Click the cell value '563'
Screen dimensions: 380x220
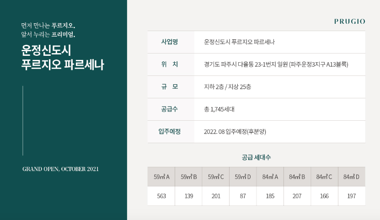click(161, 196)
